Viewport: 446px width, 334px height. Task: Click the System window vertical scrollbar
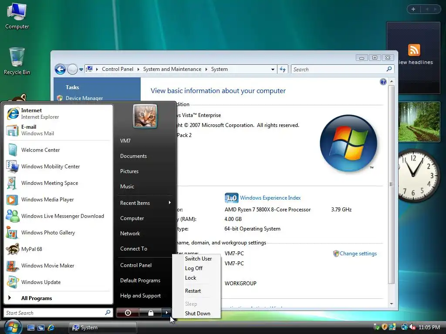(x=392, y=184)
